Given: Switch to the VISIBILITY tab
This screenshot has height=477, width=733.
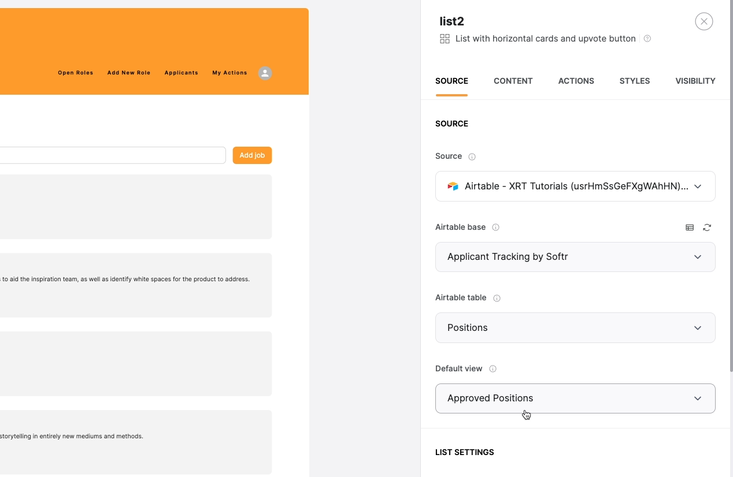Looking at the screenshot, I should click(x=695, y=81).
